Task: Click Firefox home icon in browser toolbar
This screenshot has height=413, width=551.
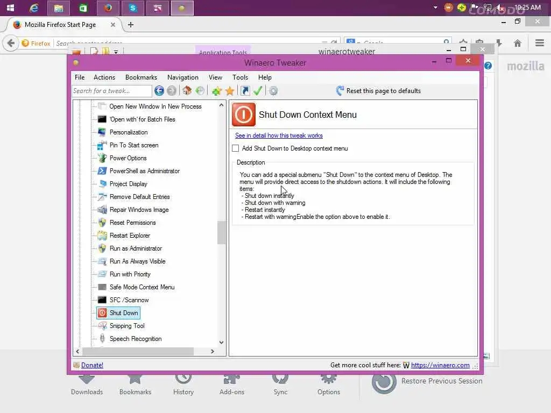Action: [x=517, y=43]
